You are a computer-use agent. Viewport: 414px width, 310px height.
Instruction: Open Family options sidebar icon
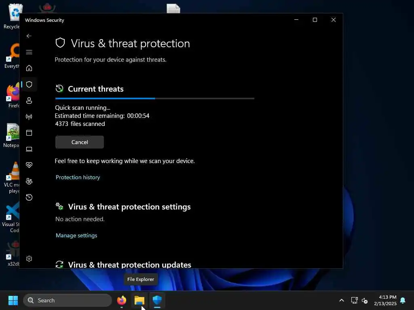click(x=29, y=181)
